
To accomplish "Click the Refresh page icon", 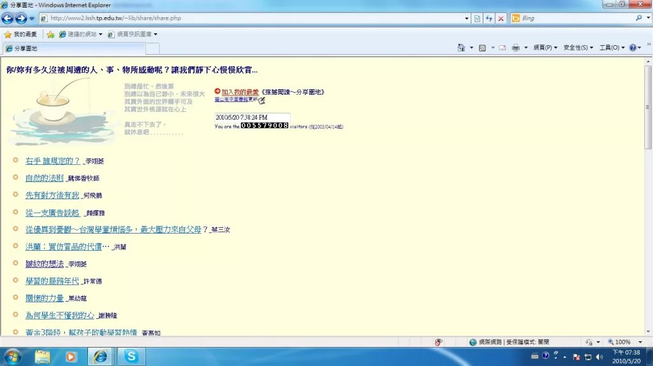I will click(489, 18).
